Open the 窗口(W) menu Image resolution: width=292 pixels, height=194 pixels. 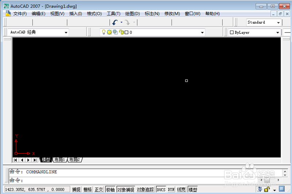(x=193, y=13)
